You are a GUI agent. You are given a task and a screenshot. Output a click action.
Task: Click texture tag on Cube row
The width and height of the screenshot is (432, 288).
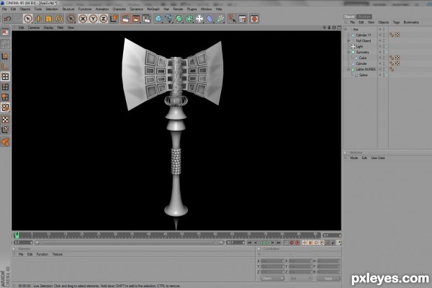point(397,58)
